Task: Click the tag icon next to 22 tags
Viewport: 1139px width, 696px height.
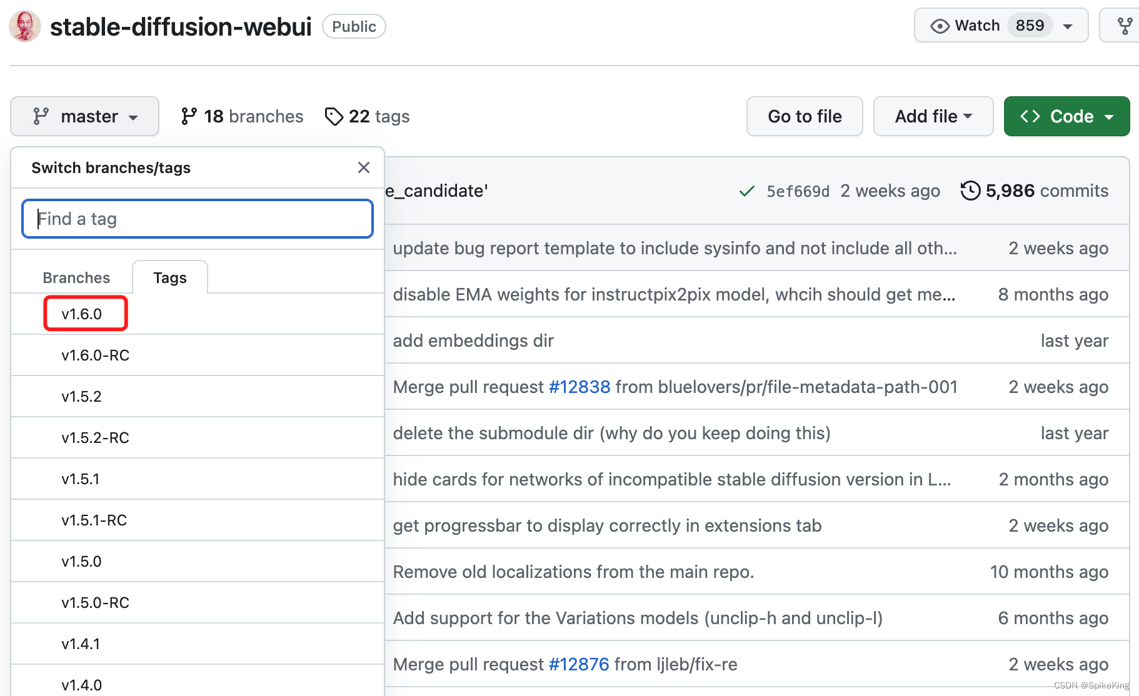Action: point(334,116)
